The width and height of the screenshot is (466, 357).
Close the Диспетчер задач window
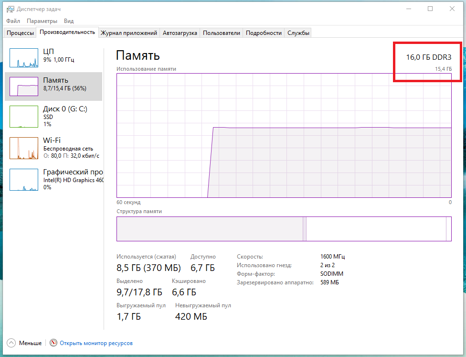click(x=452, y=9)
